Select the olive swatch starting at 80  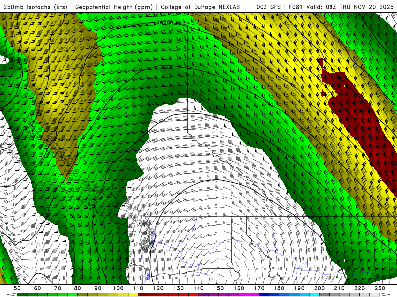(82, 295)
